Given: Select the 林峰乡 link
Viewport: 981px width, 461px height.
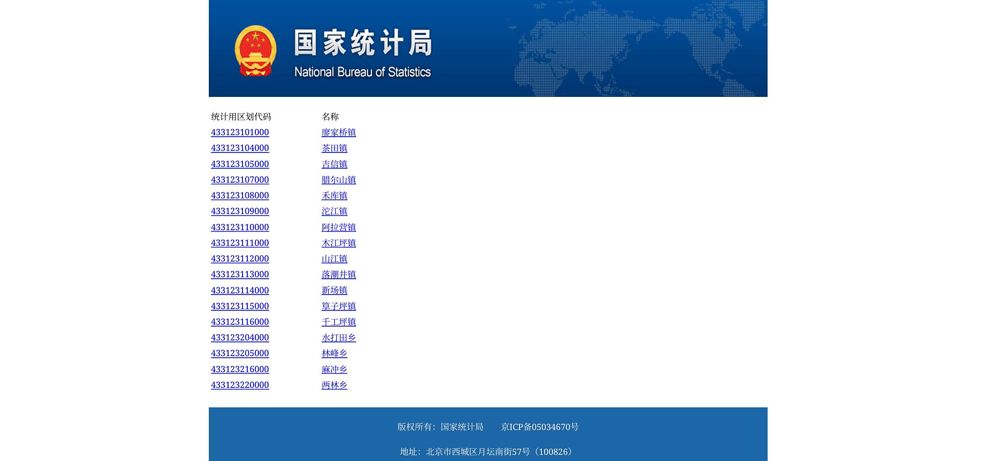Looking at the screenshot, I should click(x=334, y=353).
